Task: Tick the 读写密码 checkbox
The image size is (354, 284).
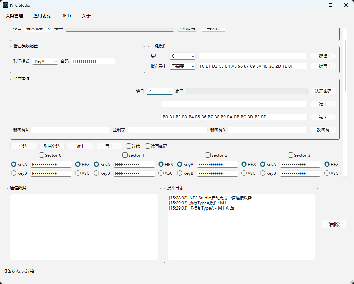Action: [148, 146]
